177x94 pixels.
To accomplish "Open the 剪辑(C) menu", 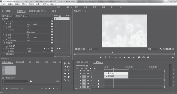I will (x=17, y=4).
